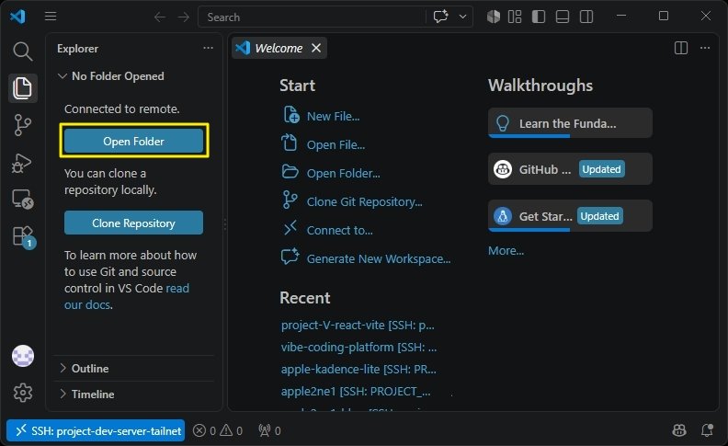Open the Extensions view with badge
Screen dimensions: 728x446
click(22, 236)
